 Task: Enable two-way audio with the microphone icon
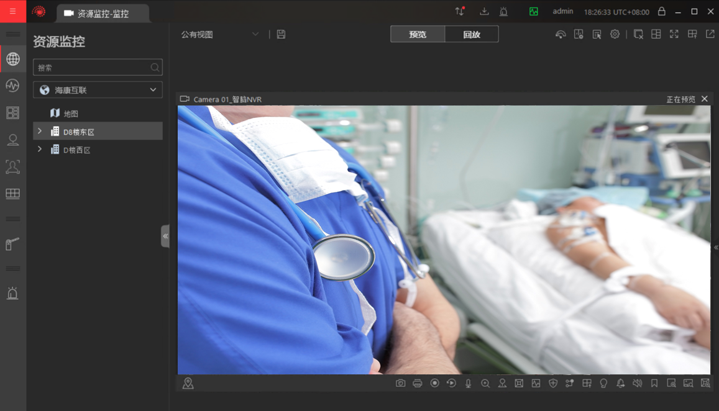(469, 383)
